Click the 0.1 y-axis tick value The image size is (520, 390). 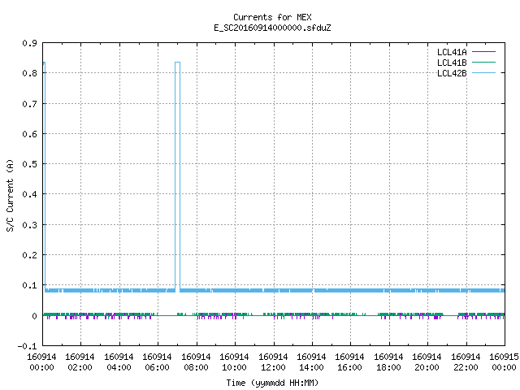coord(29,285)
